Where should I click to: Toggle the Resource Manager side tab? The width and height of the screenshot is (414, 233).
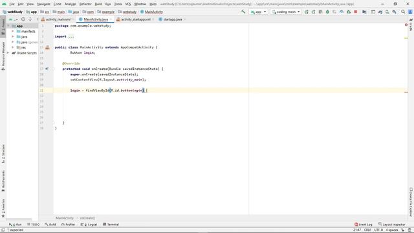3,56
